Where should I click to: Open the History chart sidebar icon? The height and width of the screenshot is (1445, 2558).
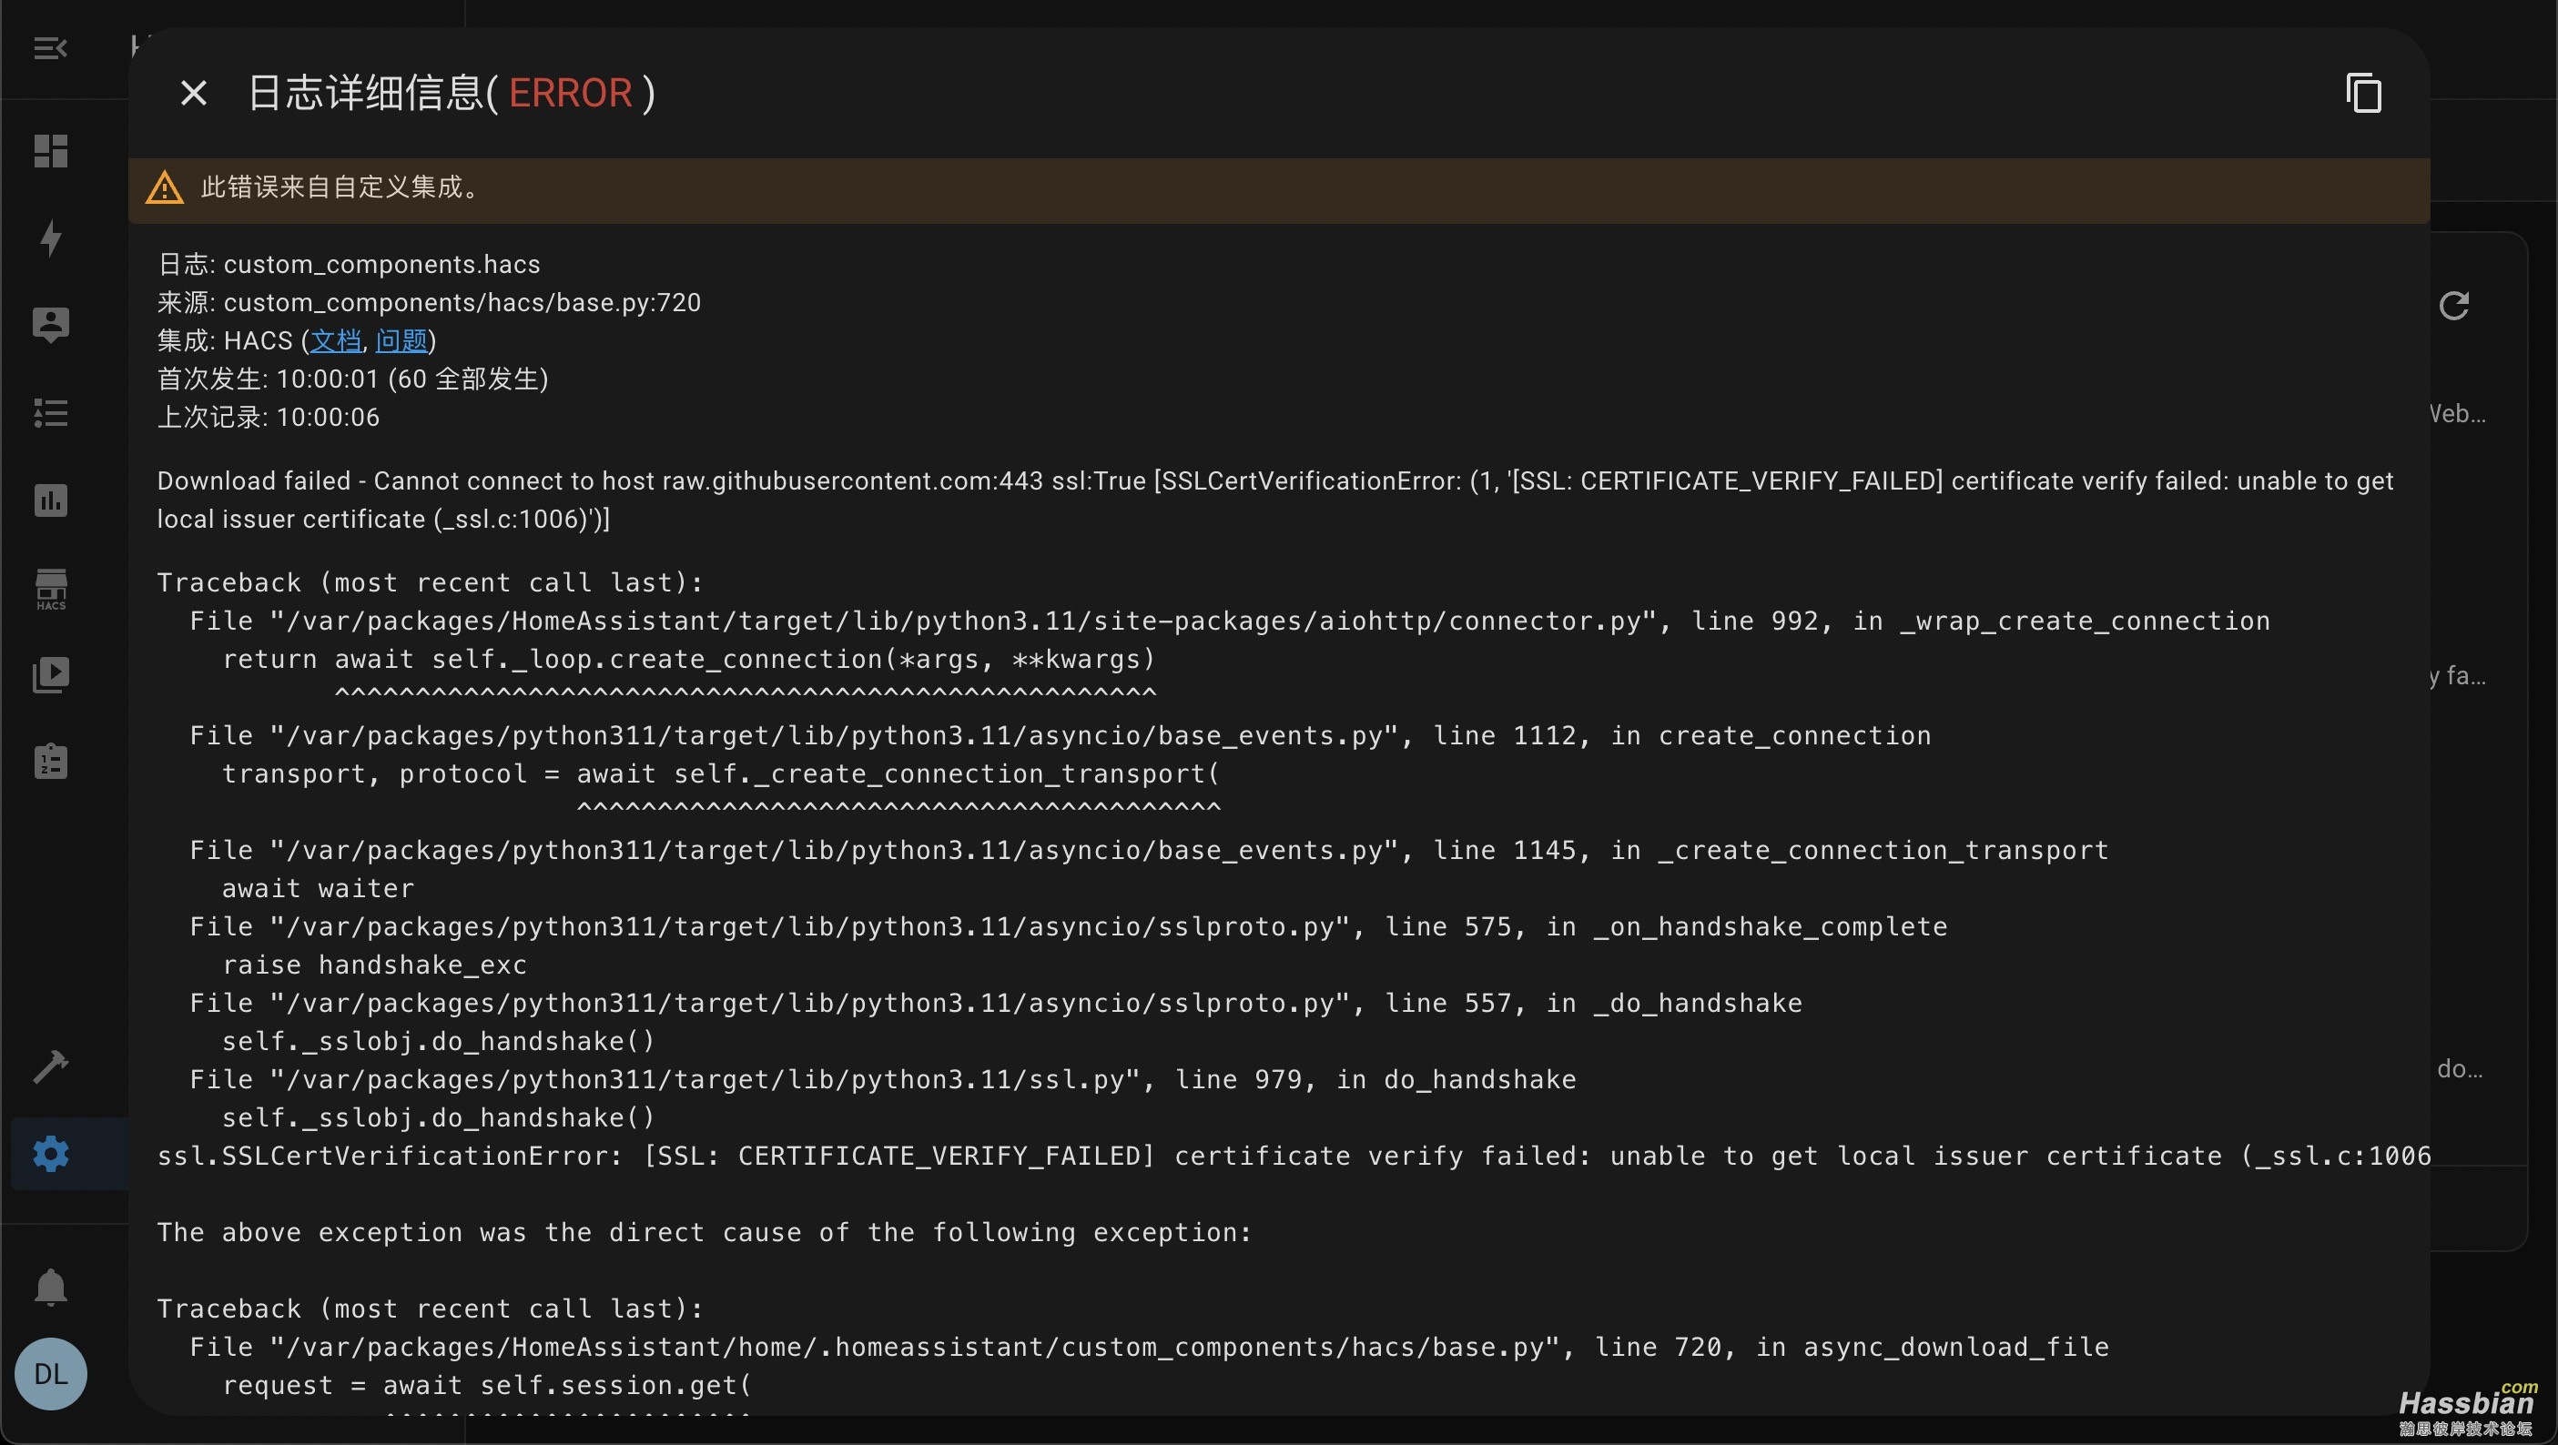point(51,500)
